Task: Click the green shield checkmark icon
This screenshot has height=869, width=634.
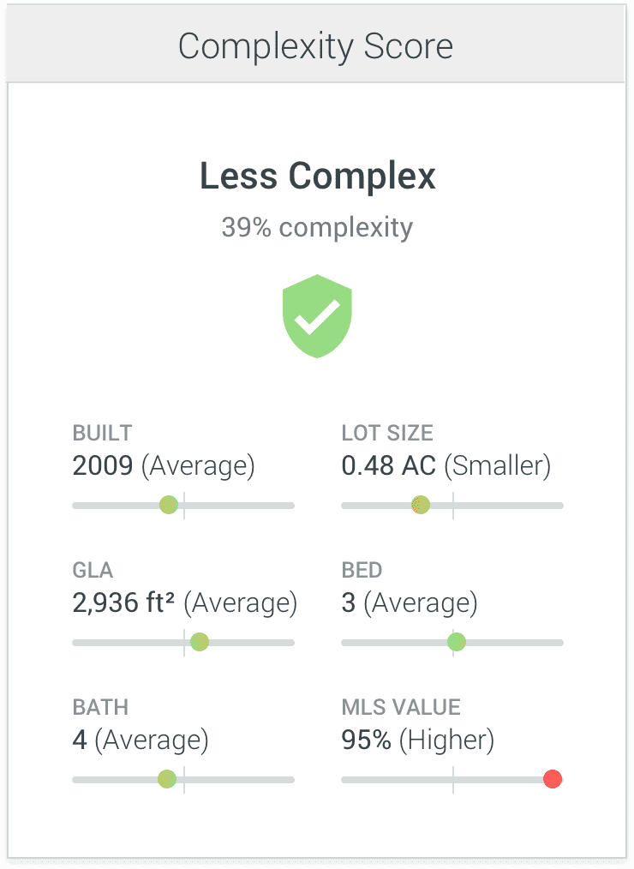Action: tap(317, 316)
